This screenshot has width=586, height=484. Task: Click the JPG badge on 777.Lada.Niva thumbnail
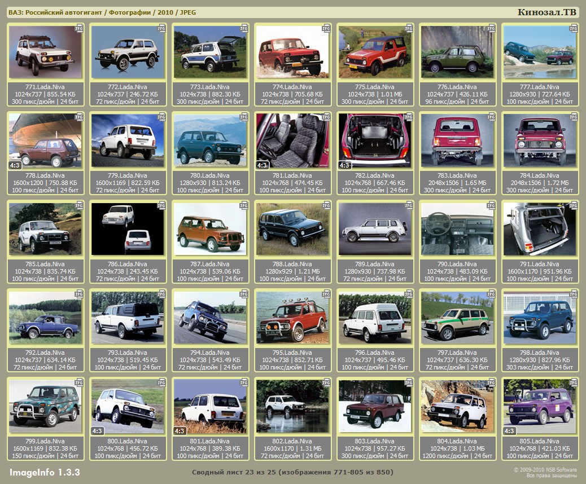pos(574,28)
